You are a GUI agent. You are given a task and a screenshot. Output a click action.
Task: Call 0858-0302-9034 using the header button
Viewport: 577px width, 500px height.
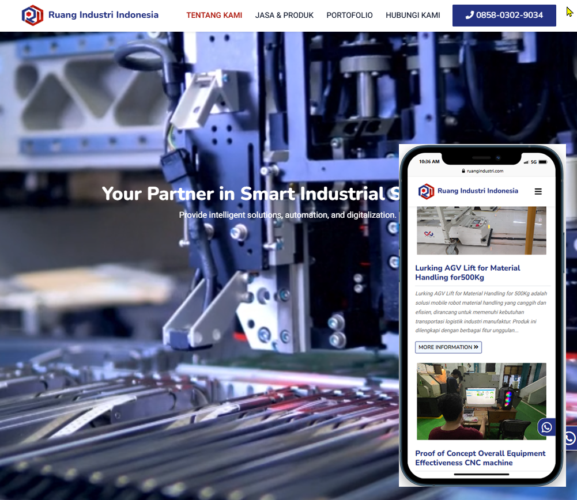pyautogui.click(x=504, y=15)
